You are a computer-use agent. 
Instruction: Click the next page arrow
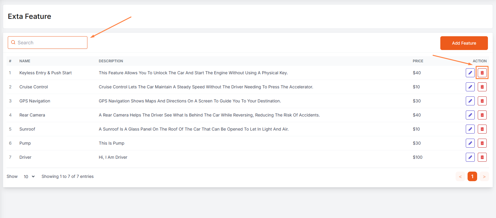click(x=484, y=177)
